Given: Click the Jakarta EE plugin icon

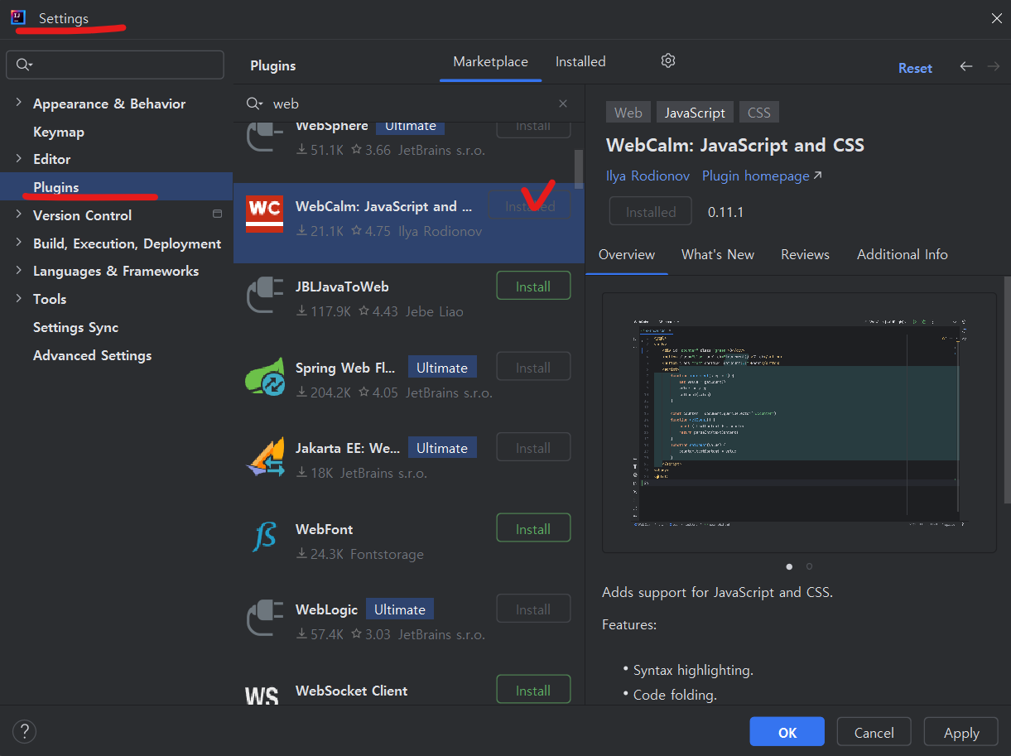Looking at the screenshot, I should tap(265, 457).
